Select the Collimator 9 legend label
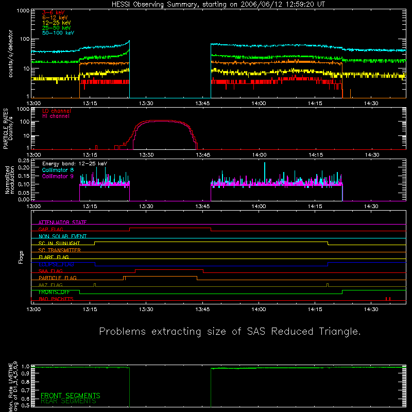 point(58,176)
